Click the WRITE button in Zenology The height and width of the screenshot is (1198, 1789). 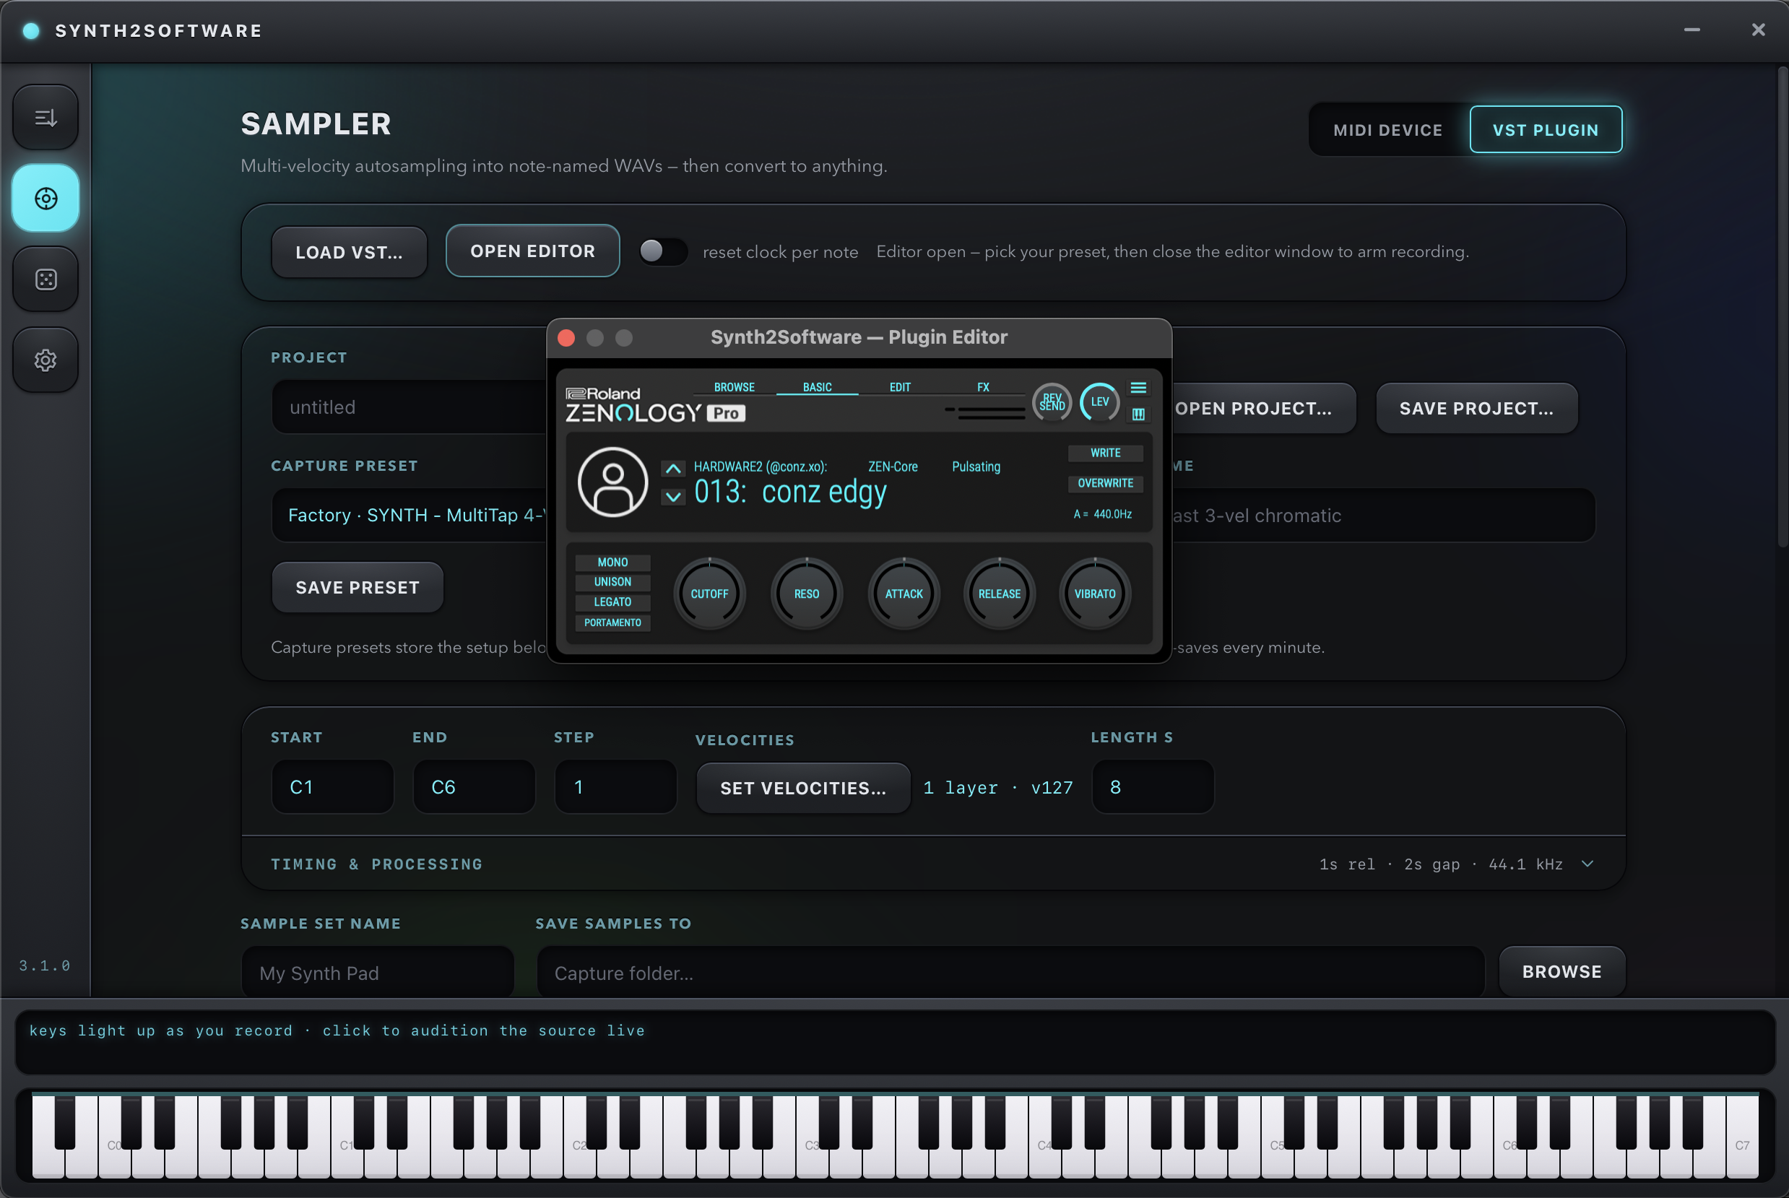point(1105,453)
